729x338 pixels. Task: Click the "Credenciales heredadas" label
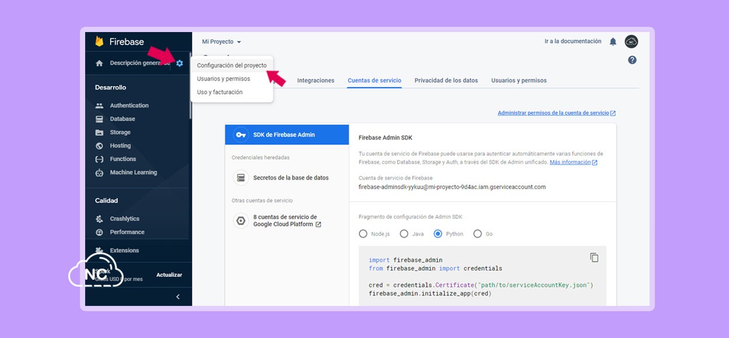tap(261, 157)
